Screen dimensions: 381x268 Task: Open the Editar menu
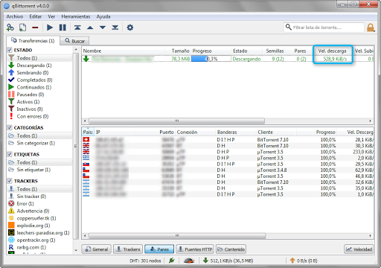point(36,16)
